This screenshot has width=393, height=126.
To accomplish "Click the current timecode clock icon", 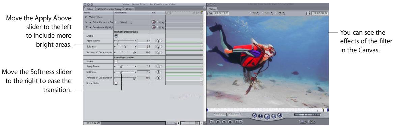I will (308, 13).
